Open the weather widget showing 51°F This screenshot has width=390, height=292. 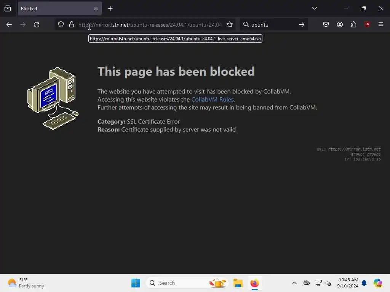[x=26, y=283]
